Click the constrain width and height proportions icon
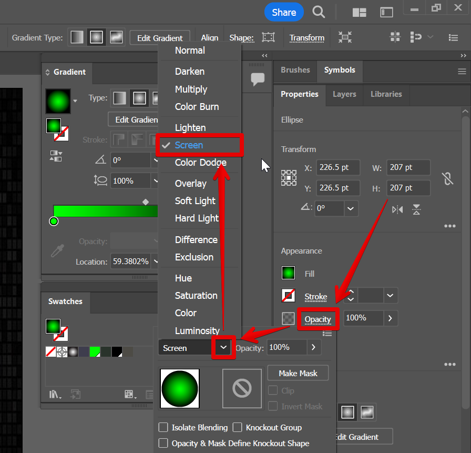Screen dimensions: 471x453 click(447, 178)
